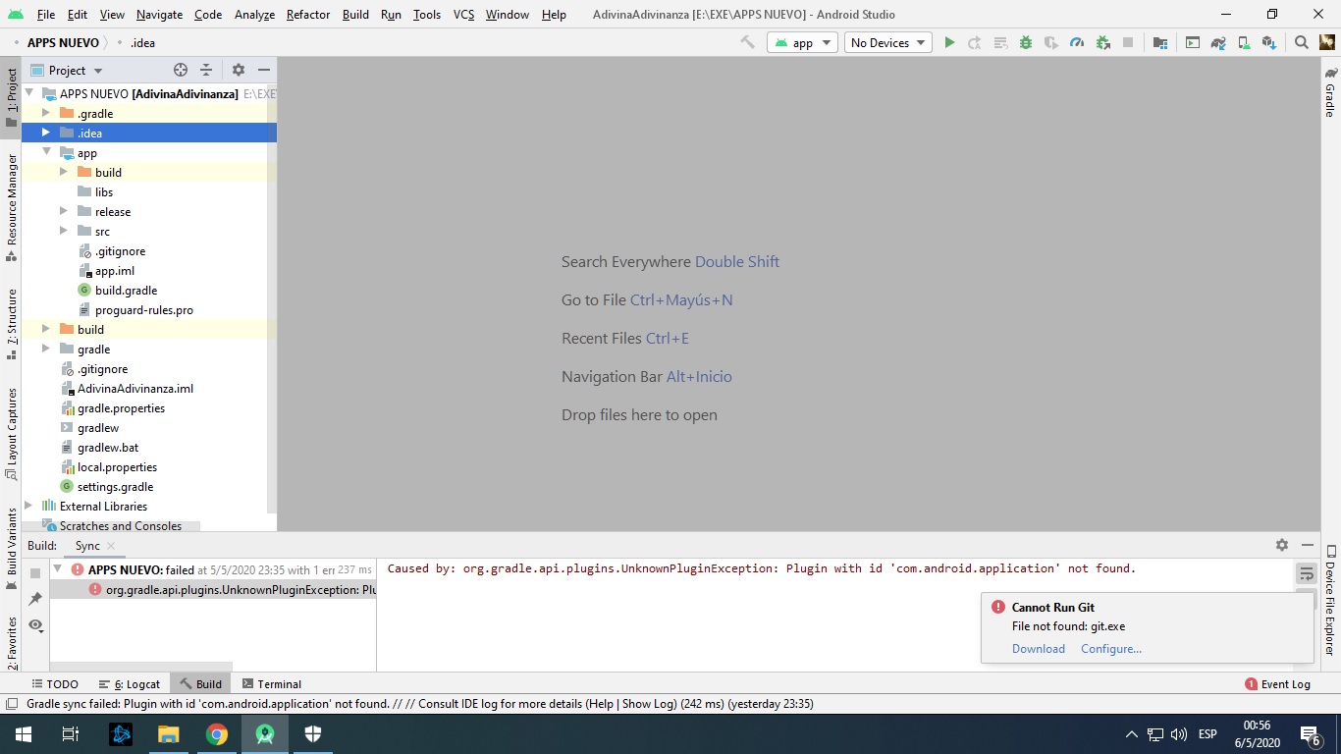Switch to the TODO tab

tap(55, 683)
